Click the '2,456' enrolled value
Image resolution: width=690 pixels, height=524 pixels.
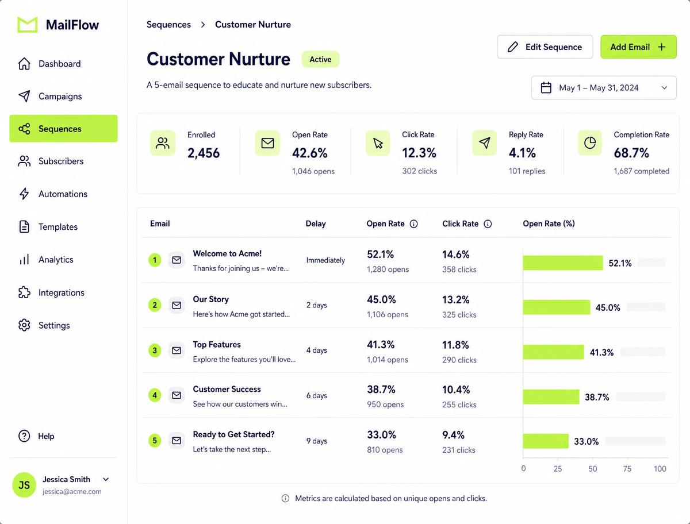tap(204, 153)
